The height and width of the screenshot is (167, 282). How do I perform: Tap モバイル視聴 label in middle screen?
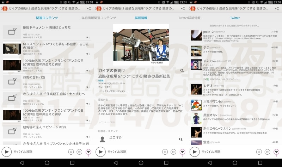tap(117, 152)
